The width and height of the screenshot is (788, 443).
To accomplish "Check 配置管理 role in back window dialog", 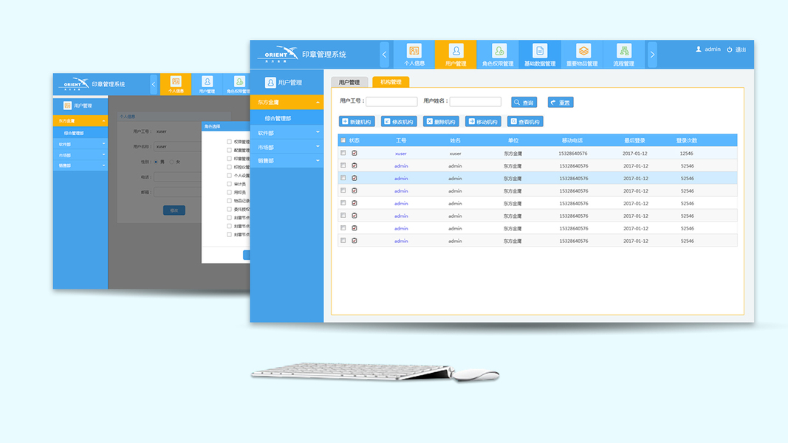I will tap(229, 150).
